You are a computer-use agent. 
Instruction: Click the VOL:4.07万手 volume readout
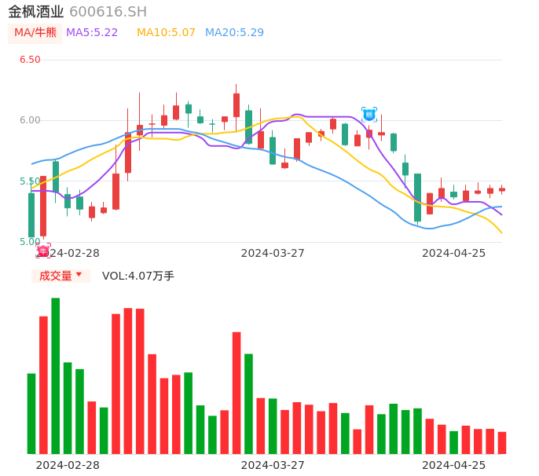(x=138, y=276)
